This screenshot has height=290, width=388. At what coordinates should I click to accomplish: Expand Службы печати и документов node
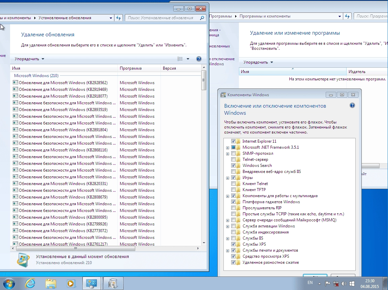228,251
